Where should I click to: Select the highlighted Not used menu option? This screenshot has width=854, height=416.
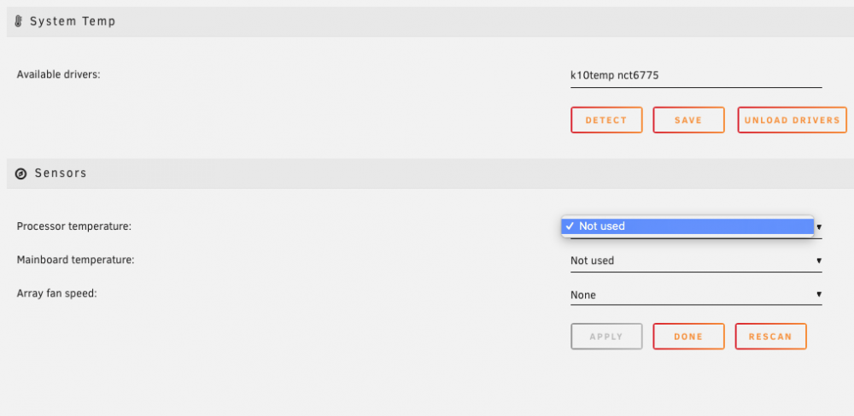point(687,226)
